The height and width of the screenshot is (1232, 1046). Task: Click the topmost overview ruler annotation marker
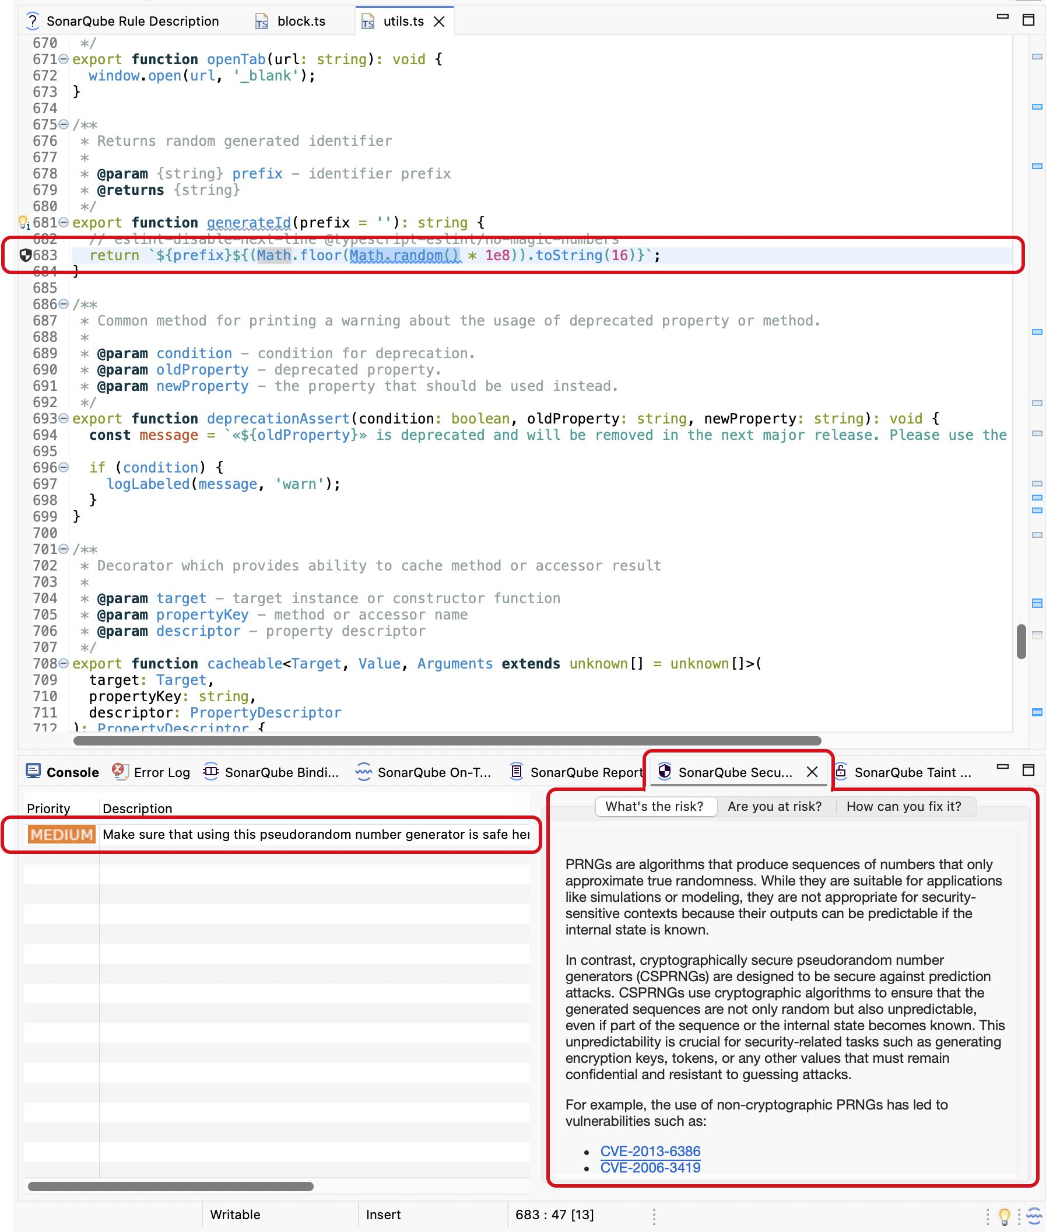tap(1037, 57)
